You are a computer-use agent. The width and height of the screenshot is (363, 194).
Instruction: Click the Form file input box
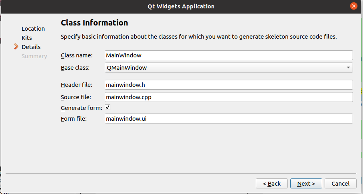(x=229, y=119)
